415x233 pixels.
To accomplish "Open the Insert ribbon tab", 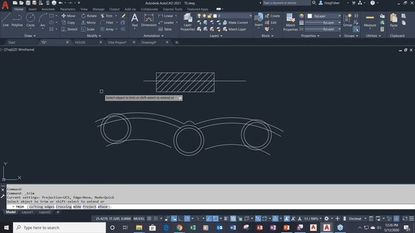I will tap(32, 9).
